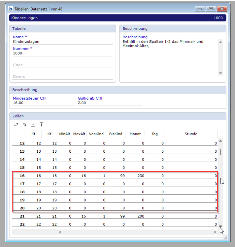This screenshot has height=247, width=235.
Task: Edit the Gültig ab CHF value 2.00
Action: [109, 103]
